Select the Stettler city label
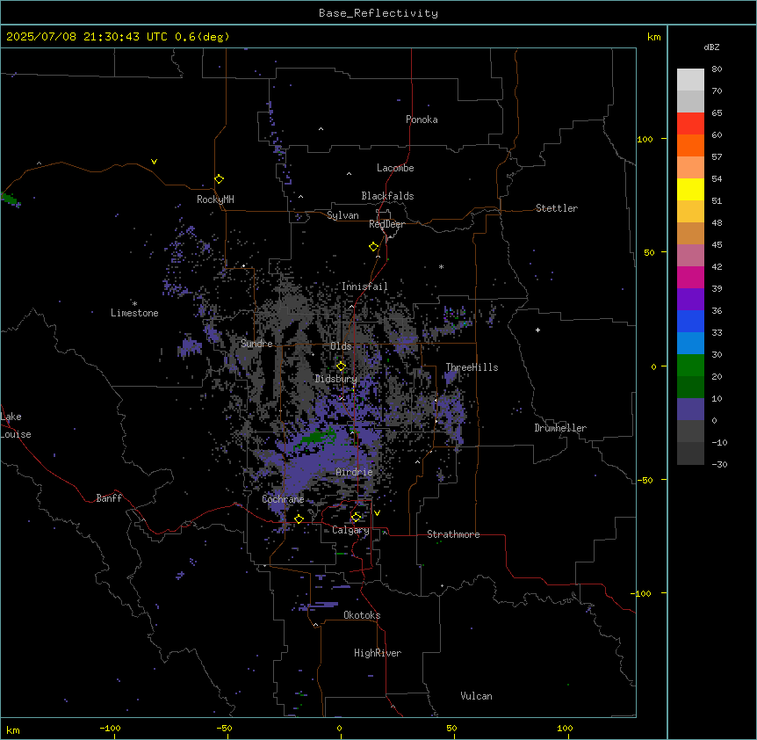The width and height of the screenshot is (757, 740). coord(557,208)
